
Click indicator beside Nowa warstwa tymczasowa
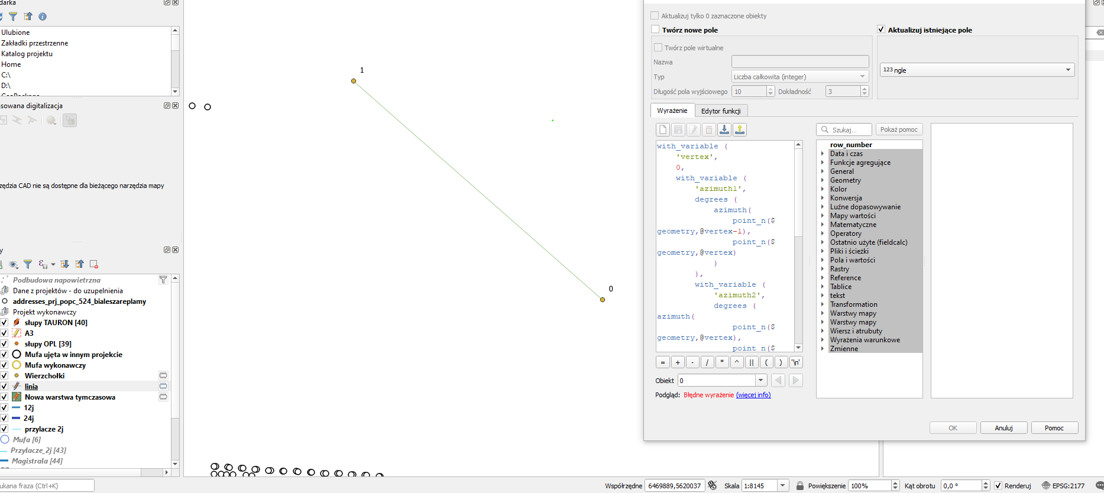pyautogui.click(x=163, y=397)
